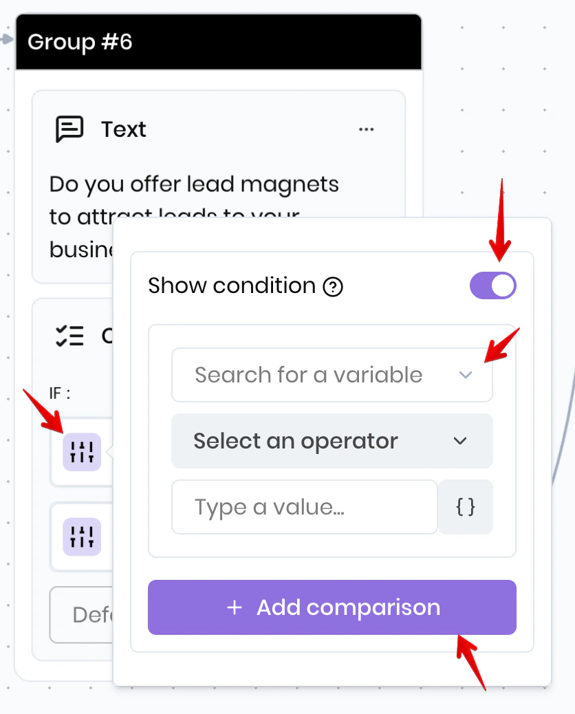575x714 pixels.
Task: Enable the Show condition toggle
Action: tap(493, 285)
